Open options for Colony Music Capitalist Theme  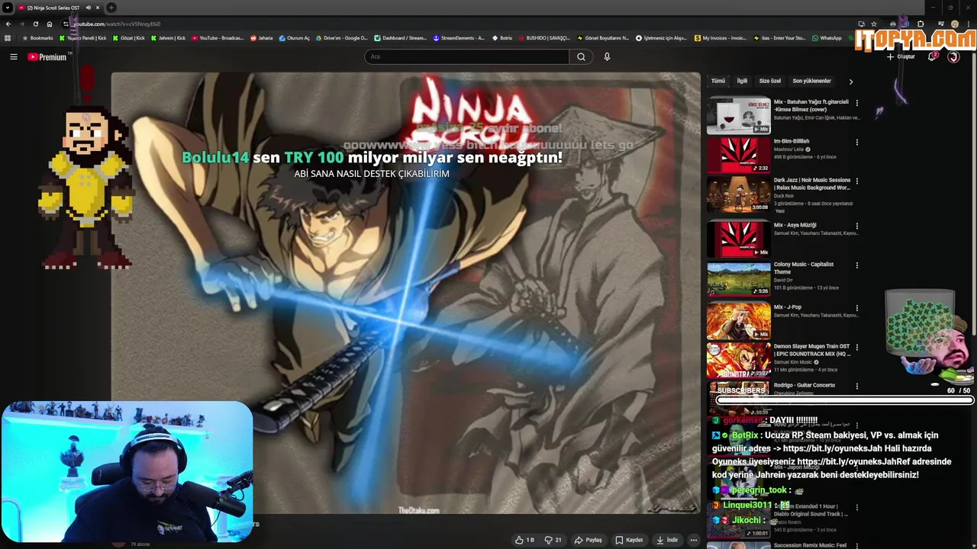pos(856,265)
